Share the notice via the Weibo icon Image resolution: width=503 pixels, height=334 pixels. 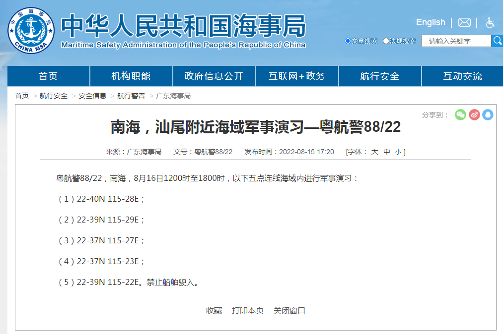(x=474, y=114)
